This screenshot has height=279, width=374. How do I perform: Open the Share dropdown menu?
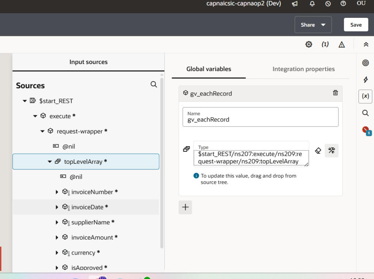pyautogui.click(x=313, y=25)
